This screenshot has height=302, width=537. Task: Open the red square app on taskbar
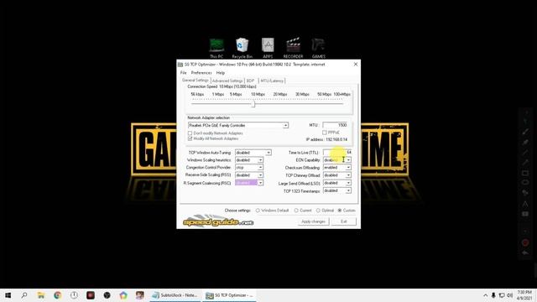[x=91, y=295]
